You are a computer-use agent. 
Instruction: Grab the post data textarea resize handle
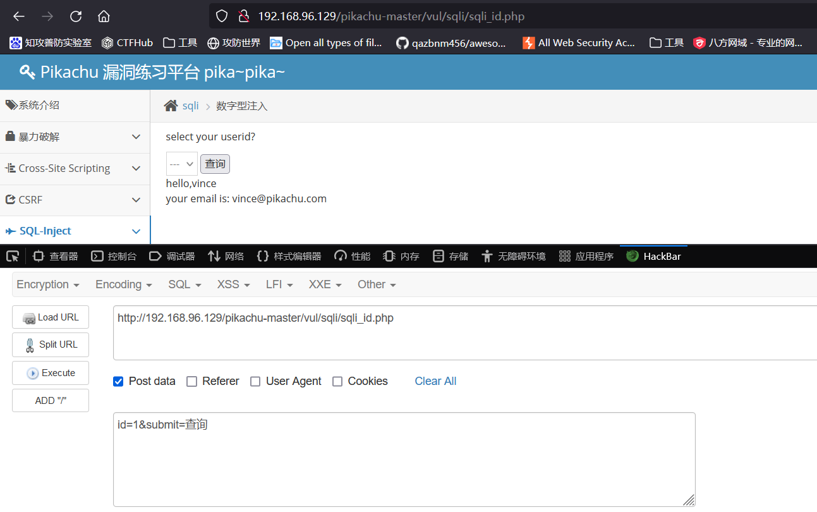pyautogui.click(x=689, y=500)
